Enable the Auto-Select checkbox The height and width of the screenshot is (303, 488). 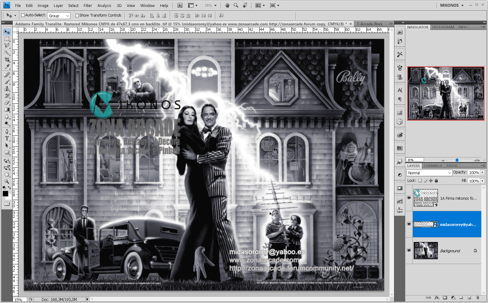(x=23, y=15)
